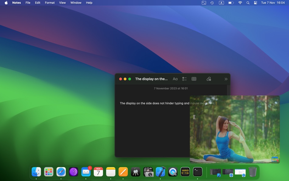The image size is (289, 181).
Task: Open the Window menu
Action: tap(75, 3)
